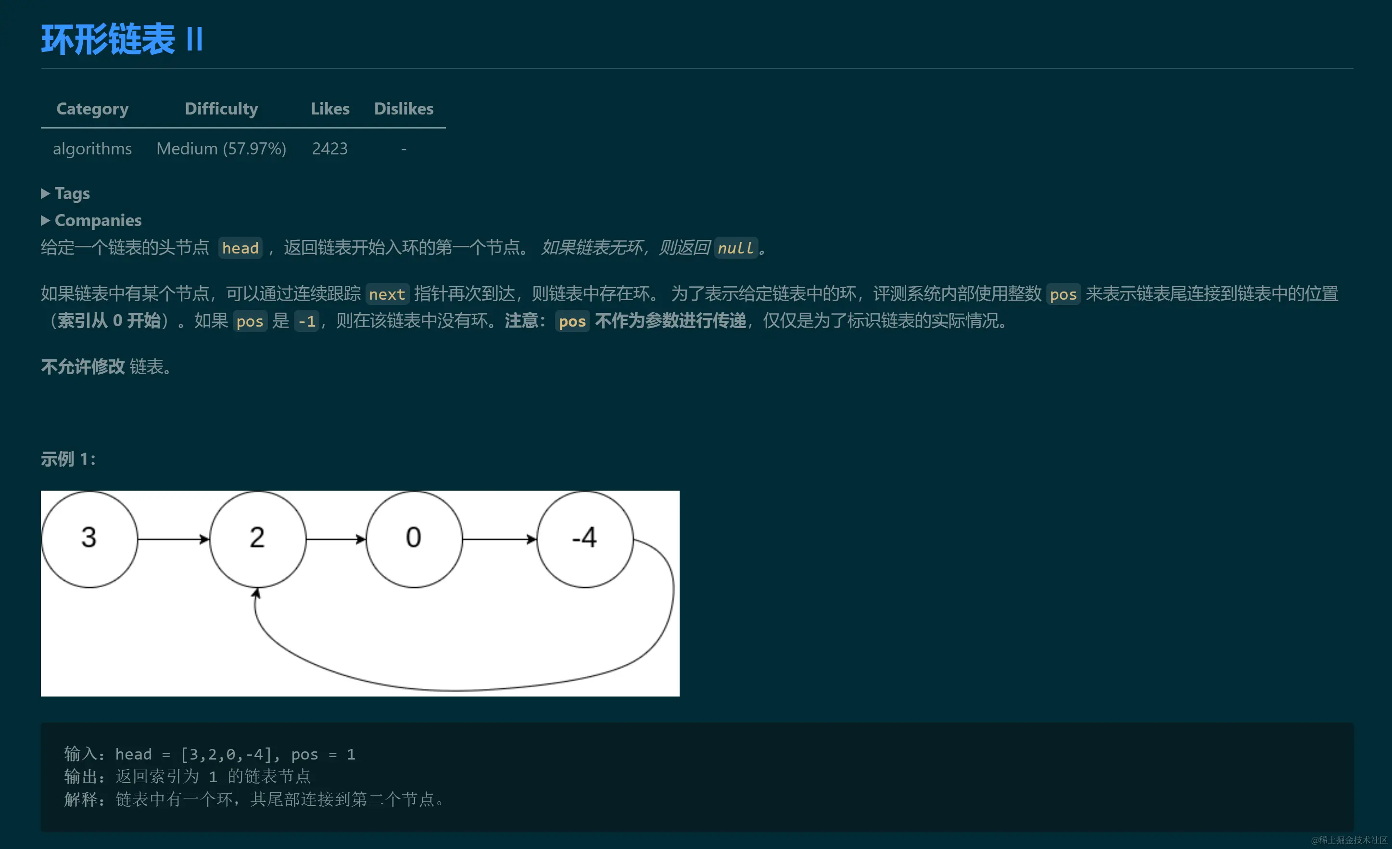Image resolution: width=1392 pixels, height=849 pixels.
Task: Click the next inline code label
Action: click(387, 294)
